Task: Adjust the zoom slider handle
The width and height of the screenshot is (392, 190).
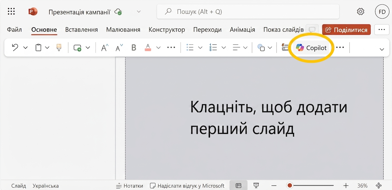Action: click(290, 186)
